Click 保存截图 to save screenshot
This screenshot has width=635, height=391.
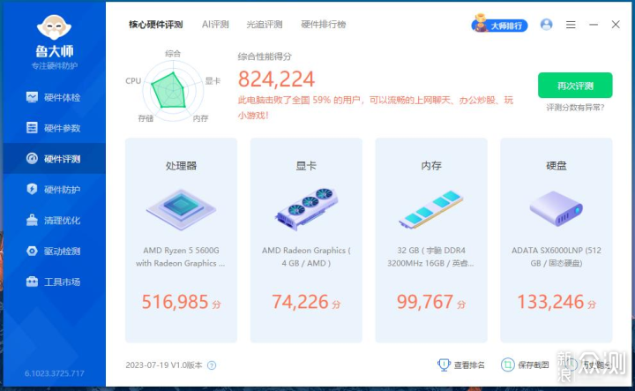(x=526, y=365)
